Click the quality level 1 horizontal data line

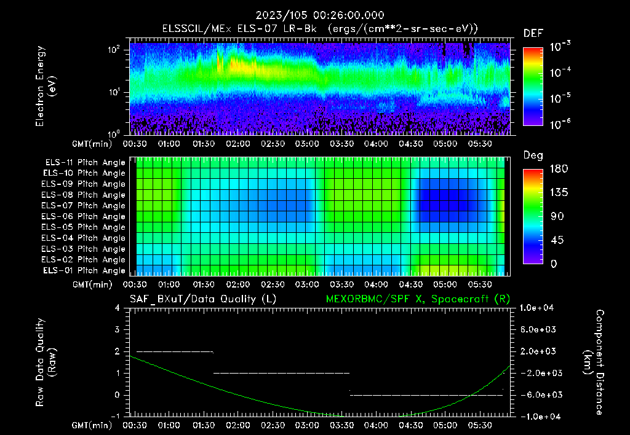coord(281,373)
